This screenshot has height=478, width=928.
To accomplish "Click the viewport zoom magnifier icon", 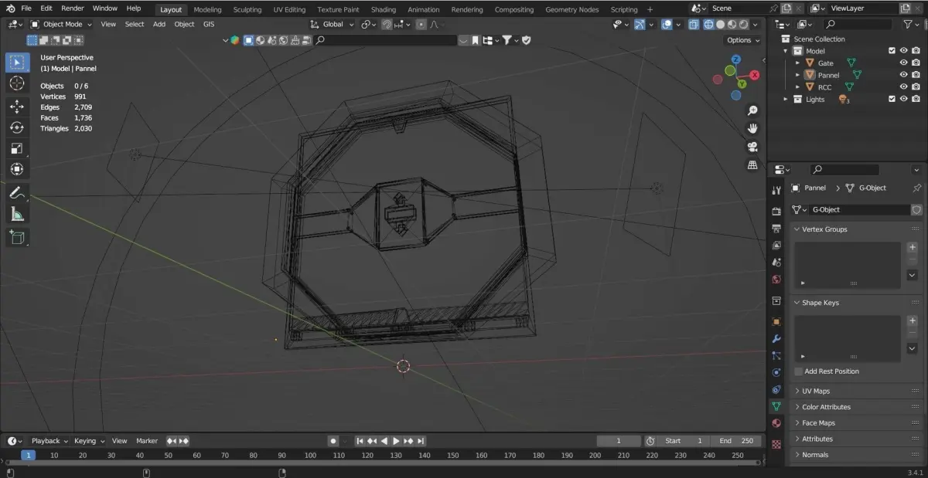I will (752, 111).
